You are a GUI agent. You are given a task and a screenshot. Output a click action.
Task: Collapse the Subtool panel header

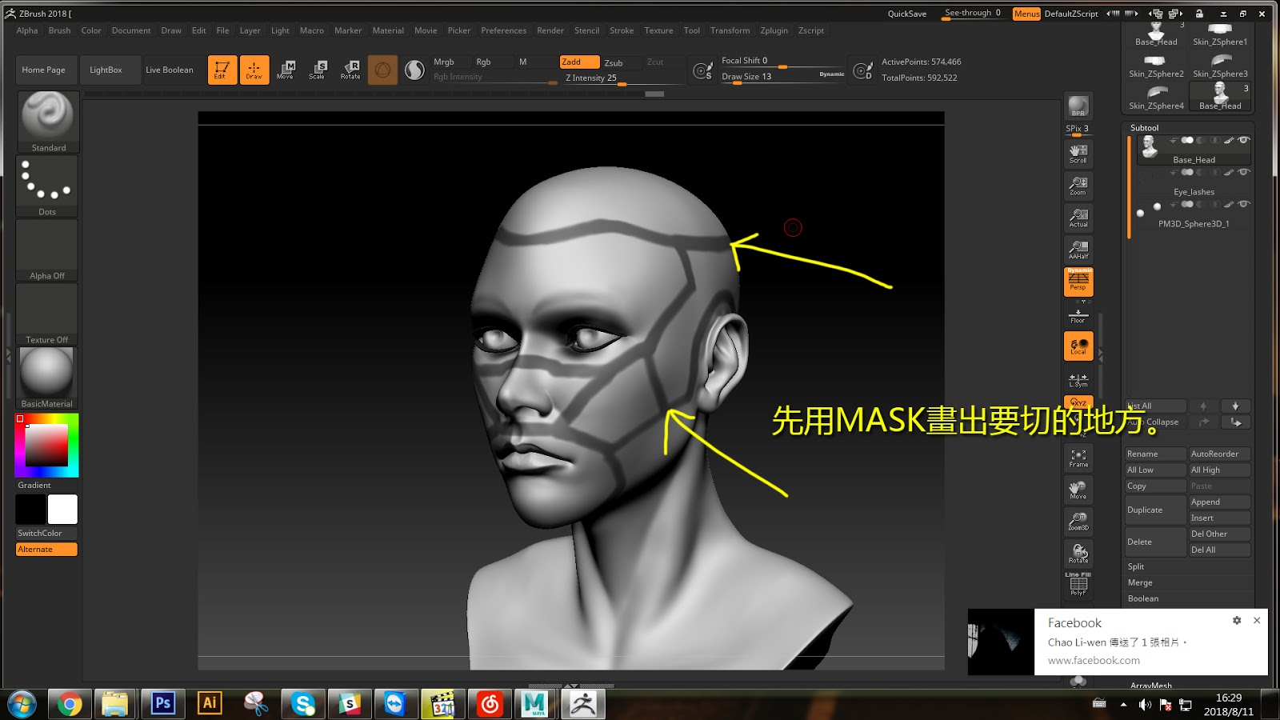click(x=1144, y=128)
